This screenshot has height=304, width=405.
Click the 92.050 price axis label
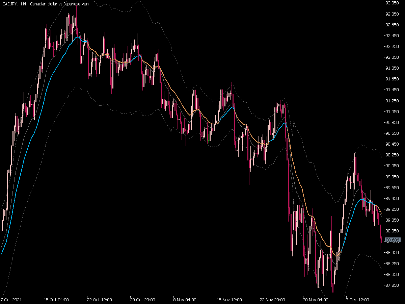coord(393,57)
